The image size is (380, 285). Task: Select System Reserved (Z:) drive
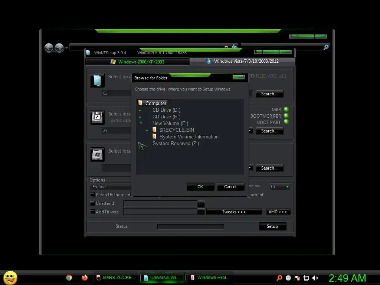click(x=176, y=144)
